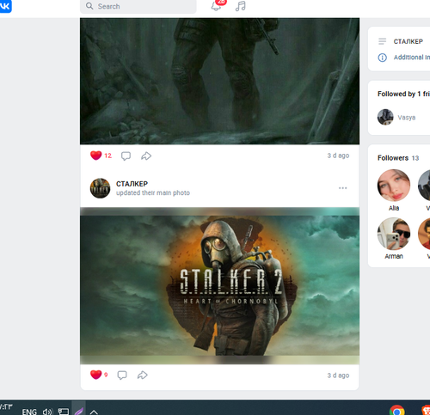Screen dimensions: 430x415
Task: Open the S.T.A.L.K.E.R. 2 photo
Action: pyautogui.click(x=219, y=285)
